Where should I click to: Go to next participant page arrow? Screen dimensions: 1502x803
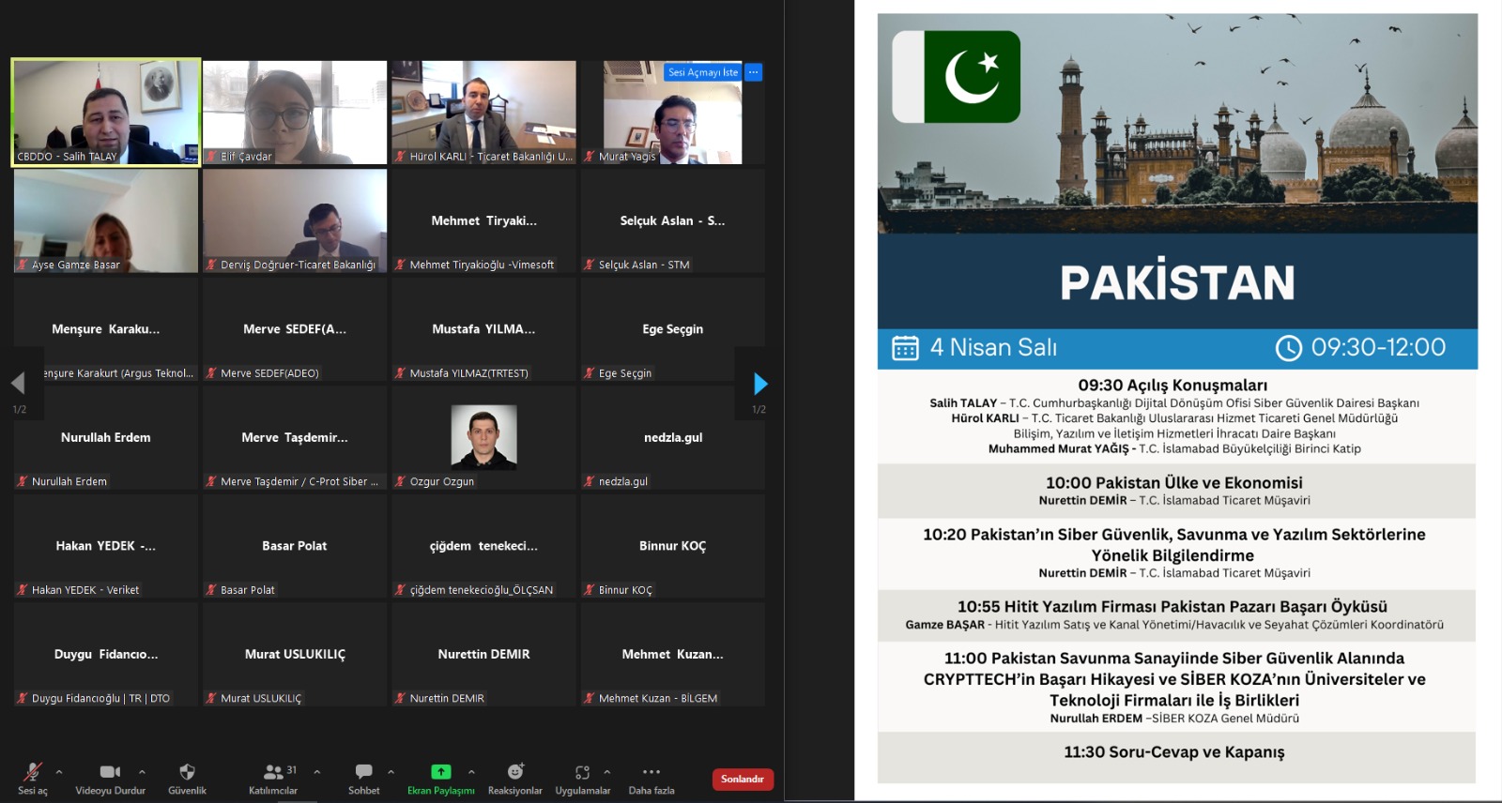click(x=760, y=384)
